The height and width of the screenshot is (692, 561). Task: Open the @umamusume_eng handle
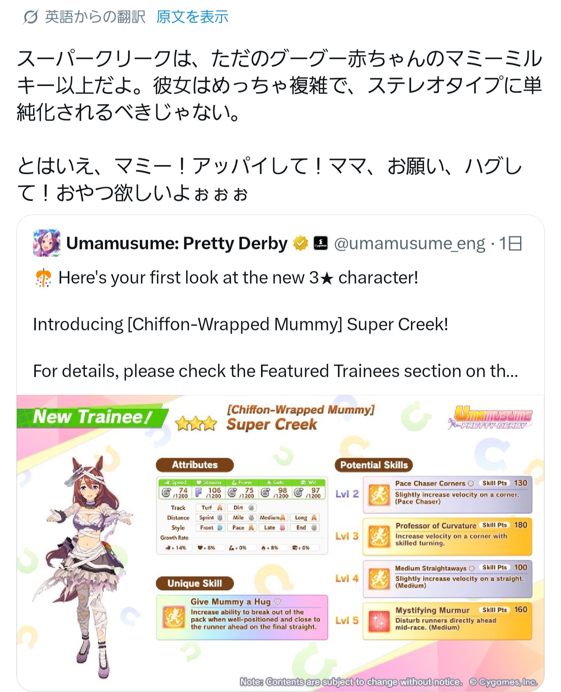[x=409, y=244]
